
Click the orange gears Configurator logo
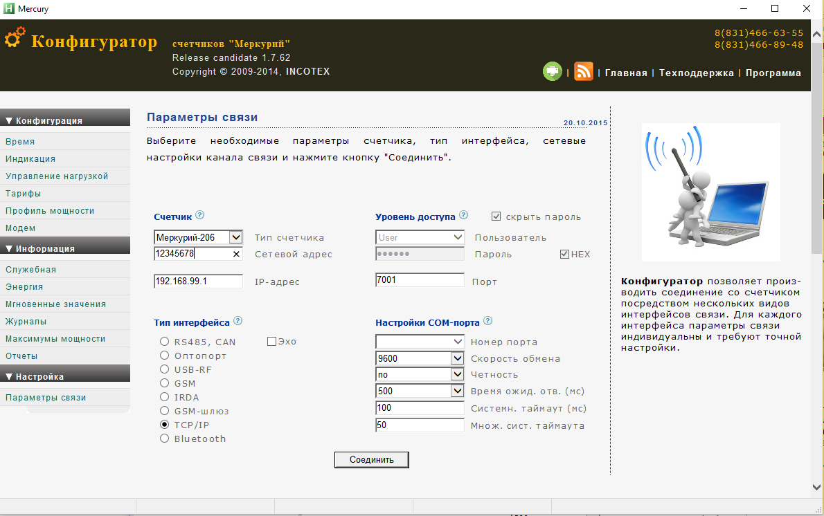tap(15, 38)
